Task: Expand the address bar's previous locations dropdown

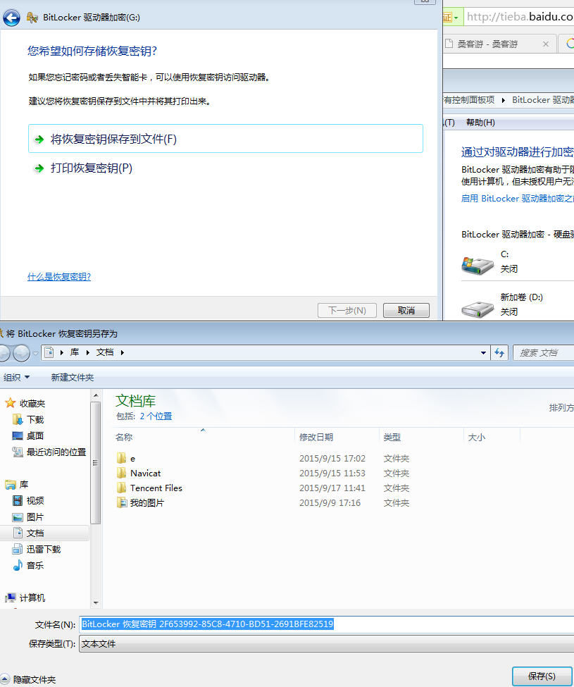Action: [483, 353]
